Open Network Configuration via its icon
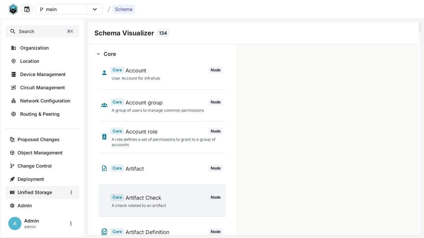The height and width of the screenshot is (238, 424). [x=13, y=101]
